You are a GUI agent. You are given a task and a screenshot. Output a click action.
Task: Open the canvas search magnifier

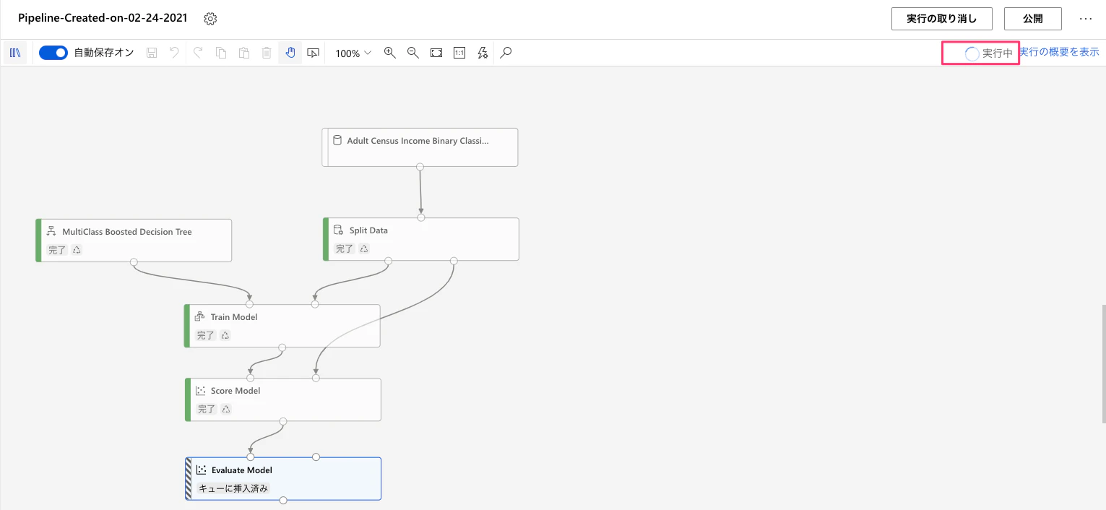(x=506, y=53)
